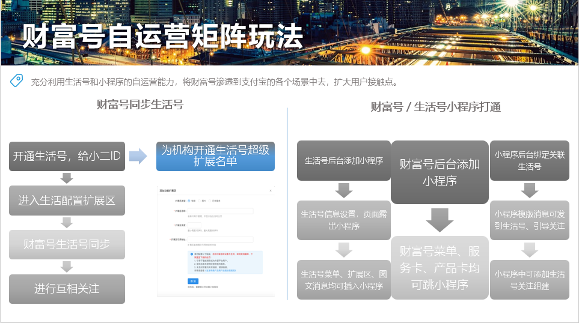Click the blue right arrow after 开通生活号 box
The height and width of the screenshot is (323, 579).
coord(138,156)
